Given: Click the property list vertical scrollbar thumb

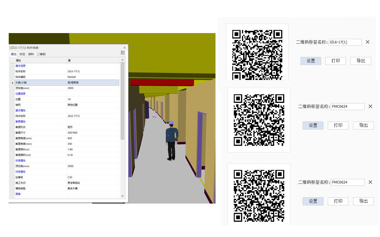Looking at the screenshot, I should tap(122, 101).
